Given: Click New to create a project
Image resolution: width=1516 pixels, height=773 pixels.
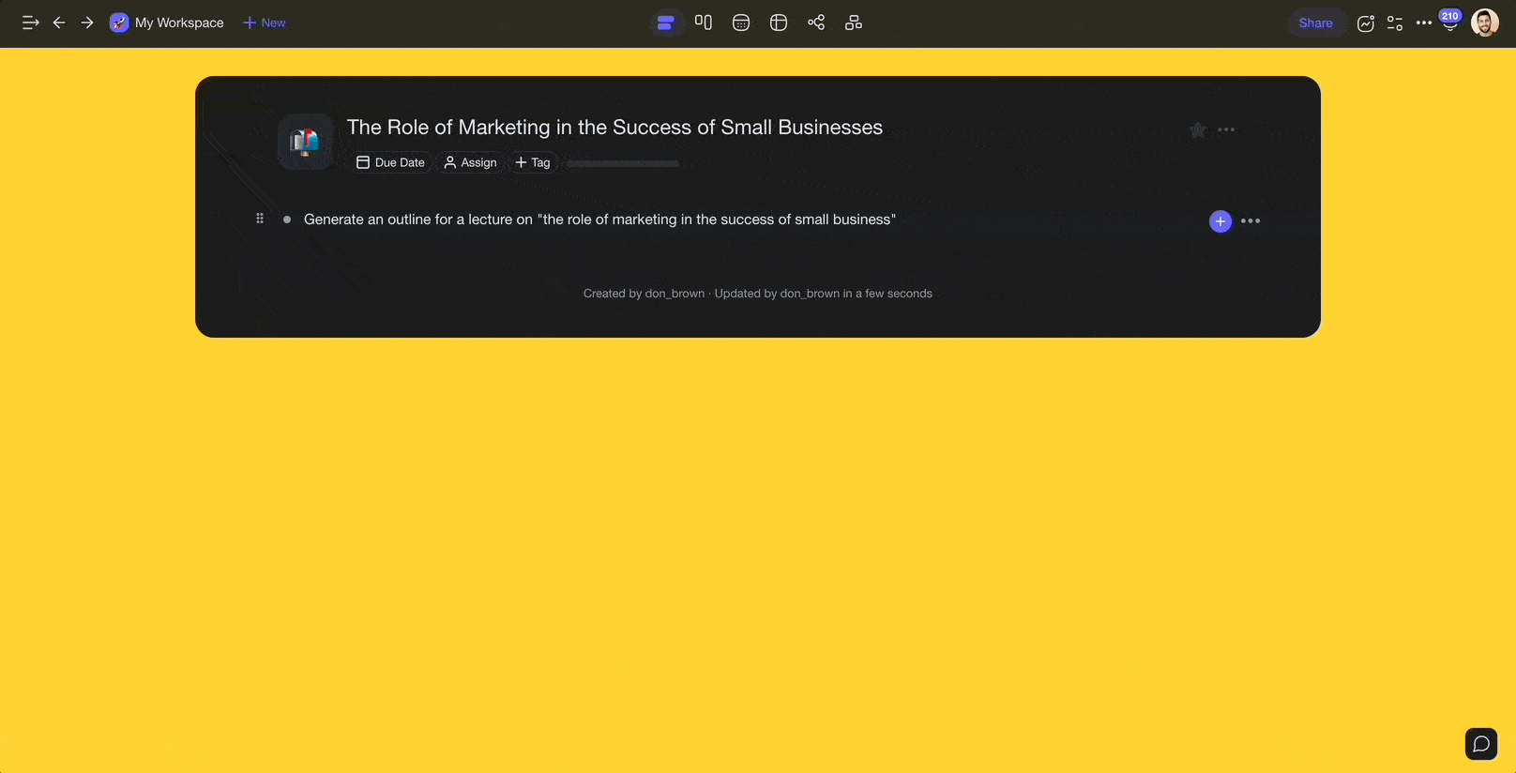Looking at the screenshot, I should pyautogui.click(x=265, y=23).
